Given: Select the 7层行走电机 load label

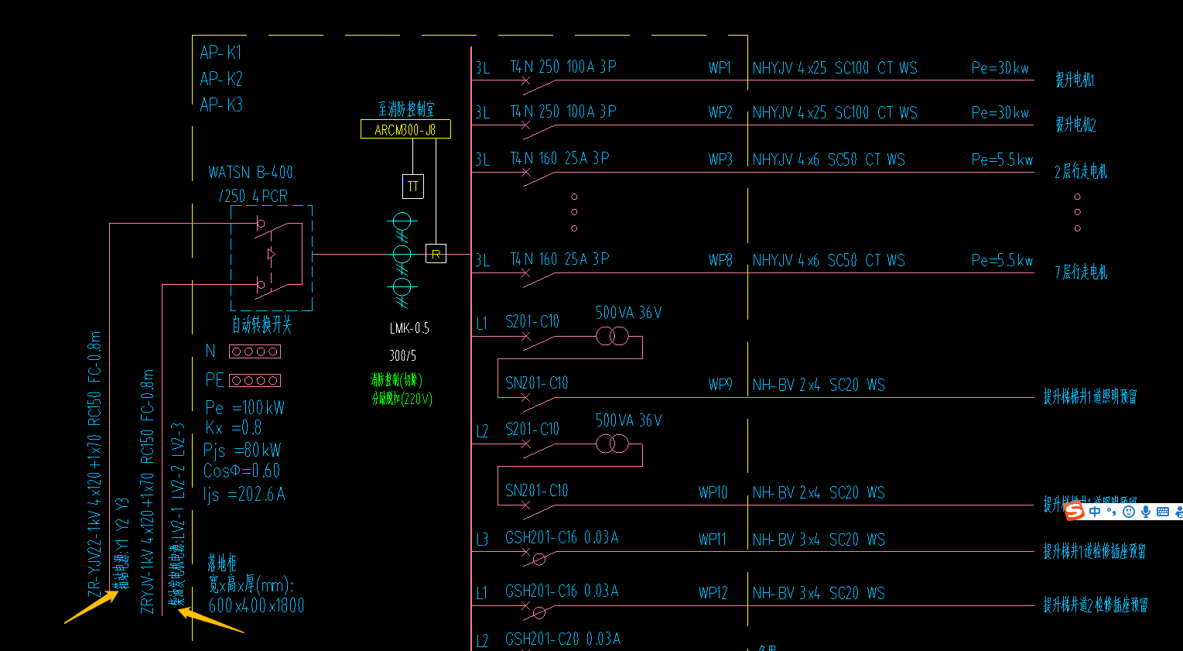Looking at the screenshot, I should point(1081,272).
